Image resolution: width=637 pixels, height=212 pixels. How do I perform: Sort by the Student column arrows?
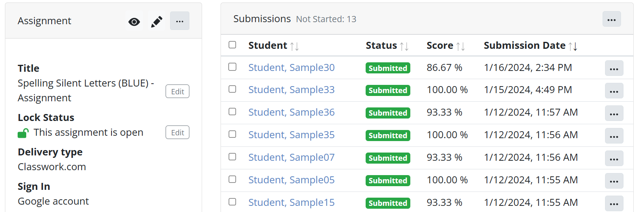[294, 46]
